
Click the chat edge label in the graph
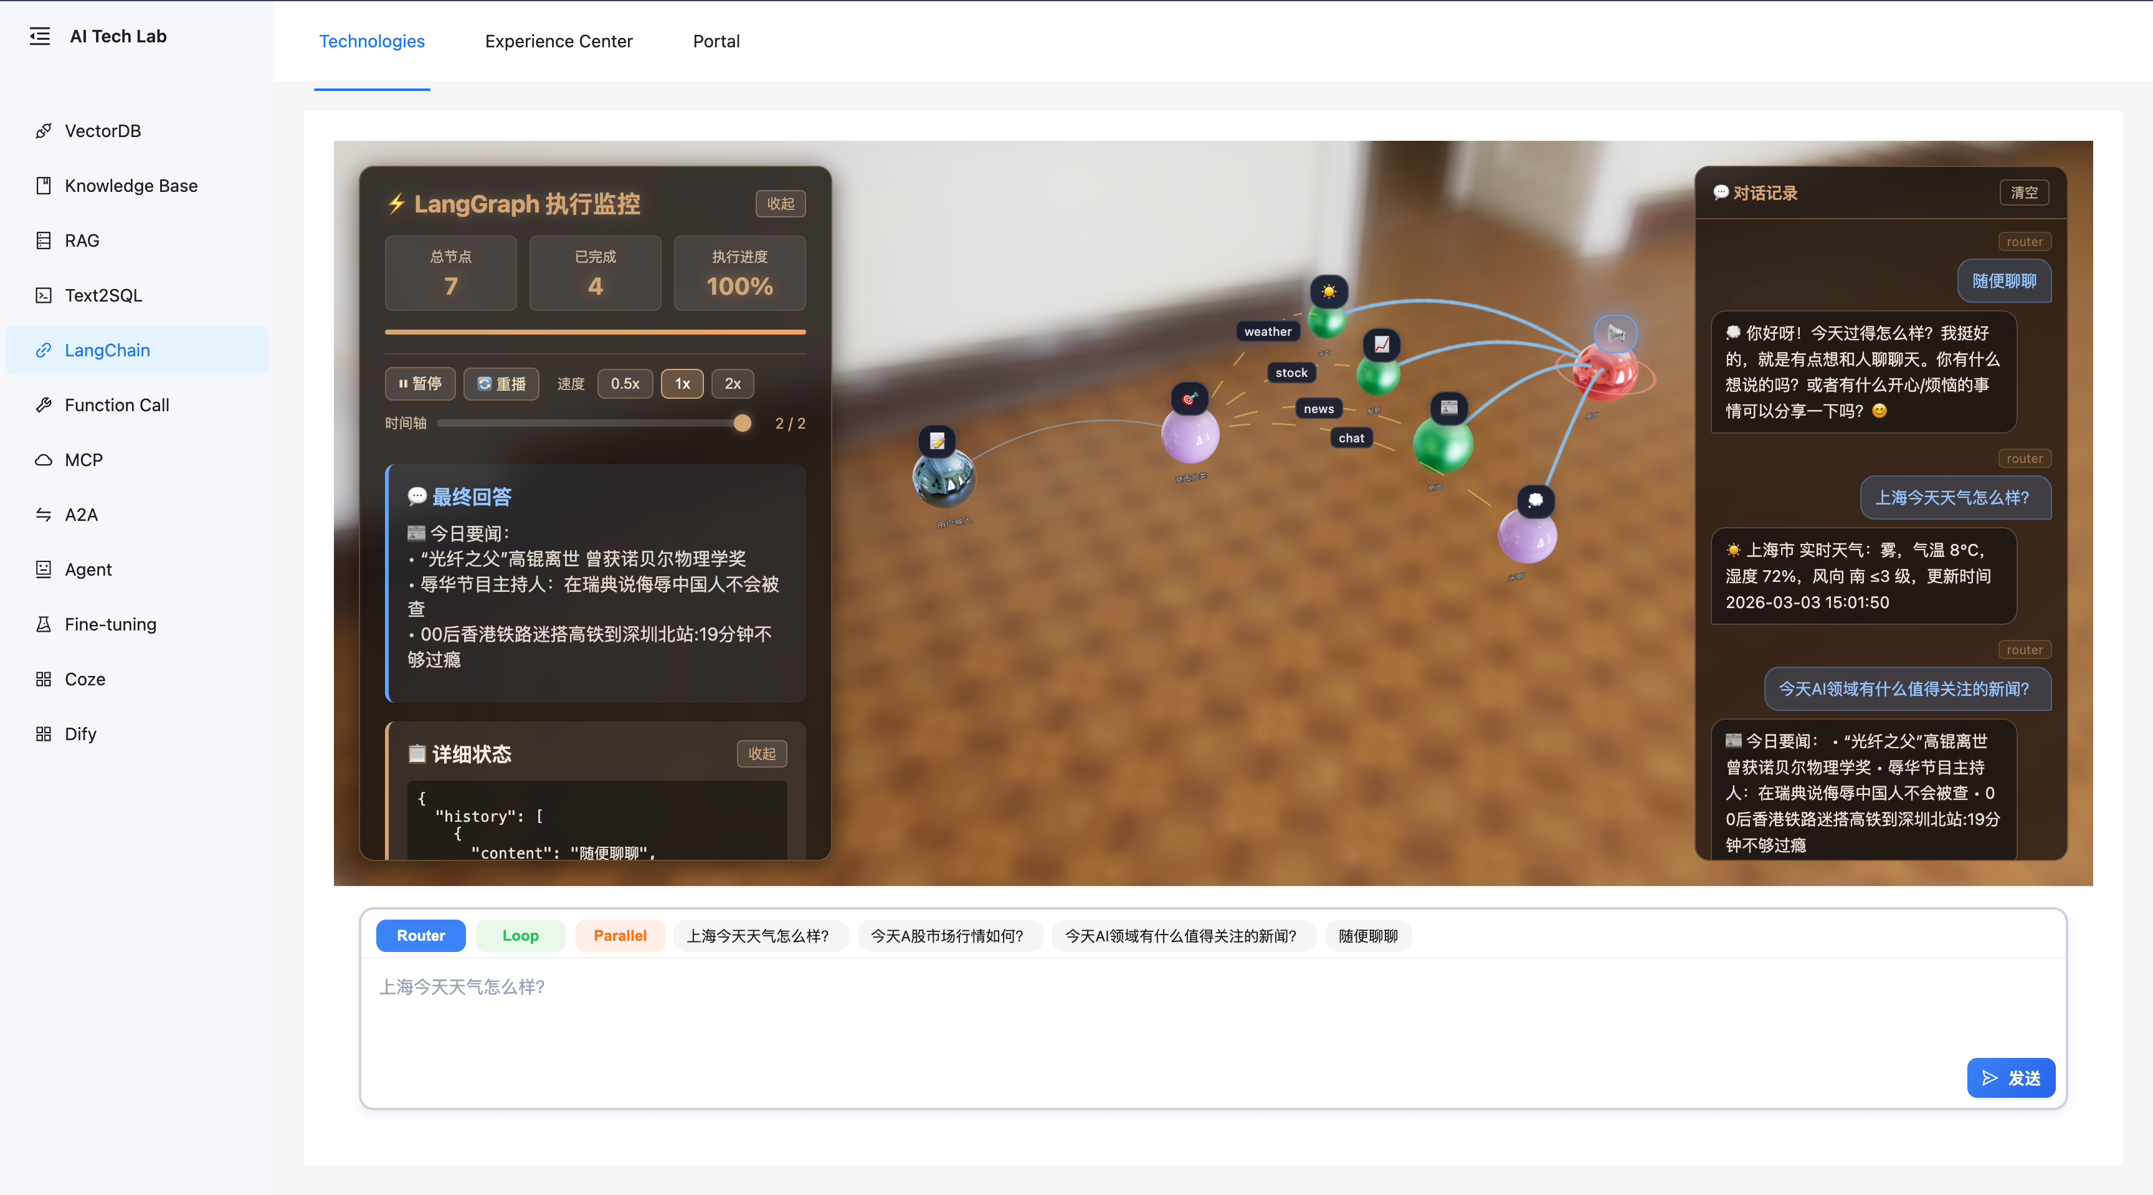point(1351,438)
